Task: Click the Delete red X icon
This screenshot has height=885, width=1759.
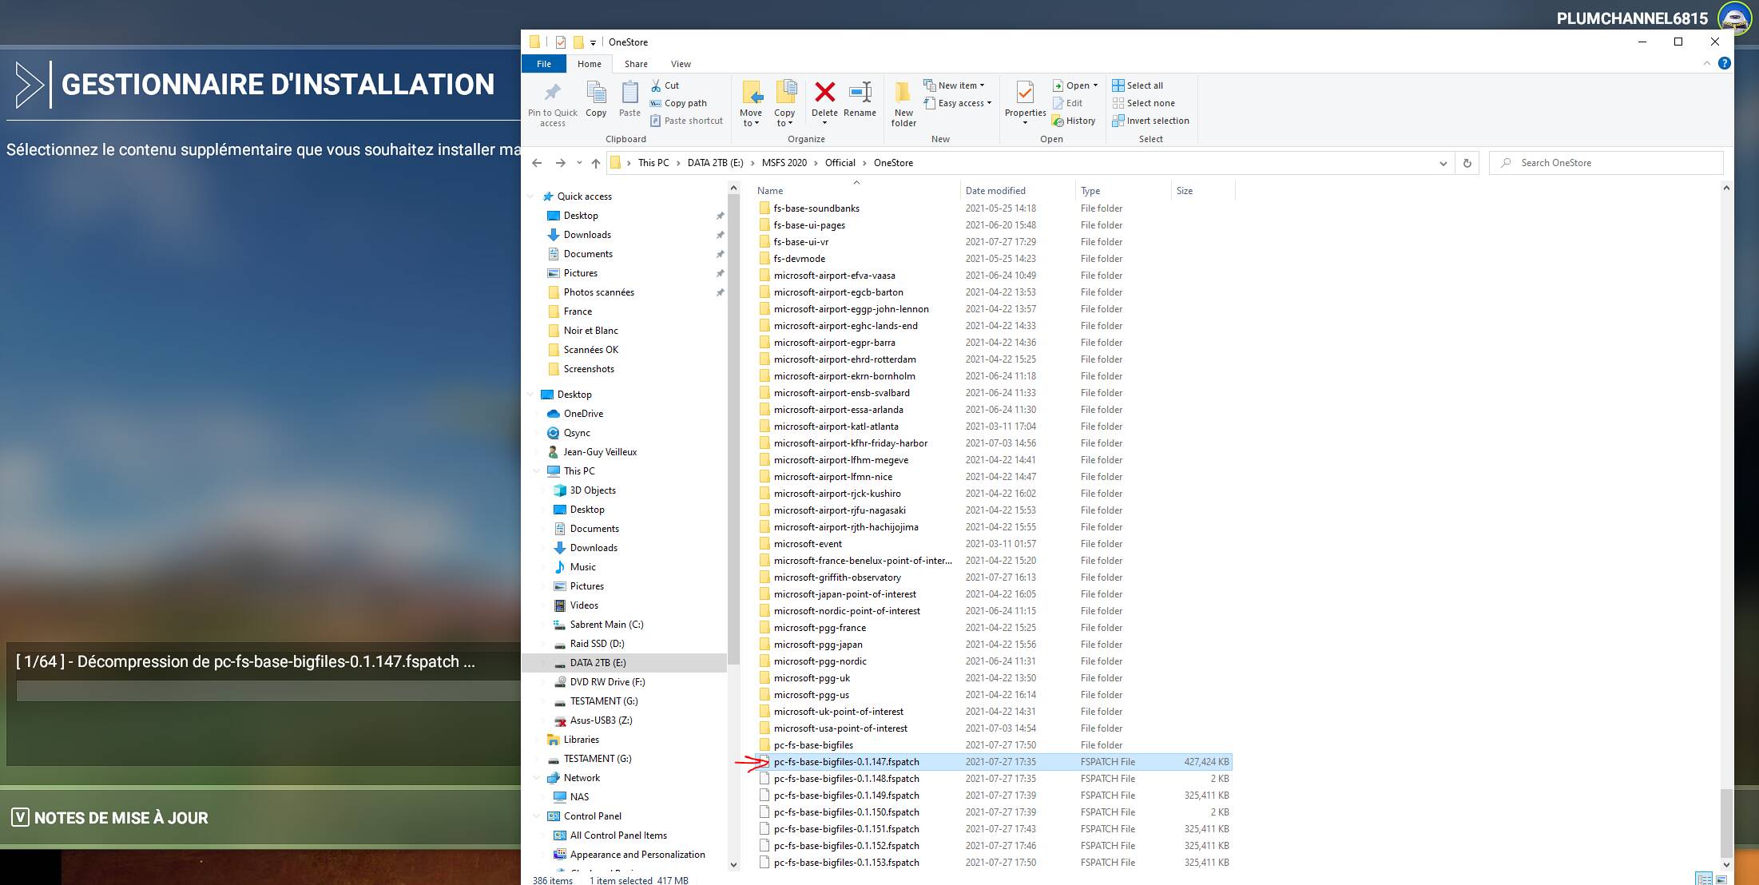Action: click(824, 93)
